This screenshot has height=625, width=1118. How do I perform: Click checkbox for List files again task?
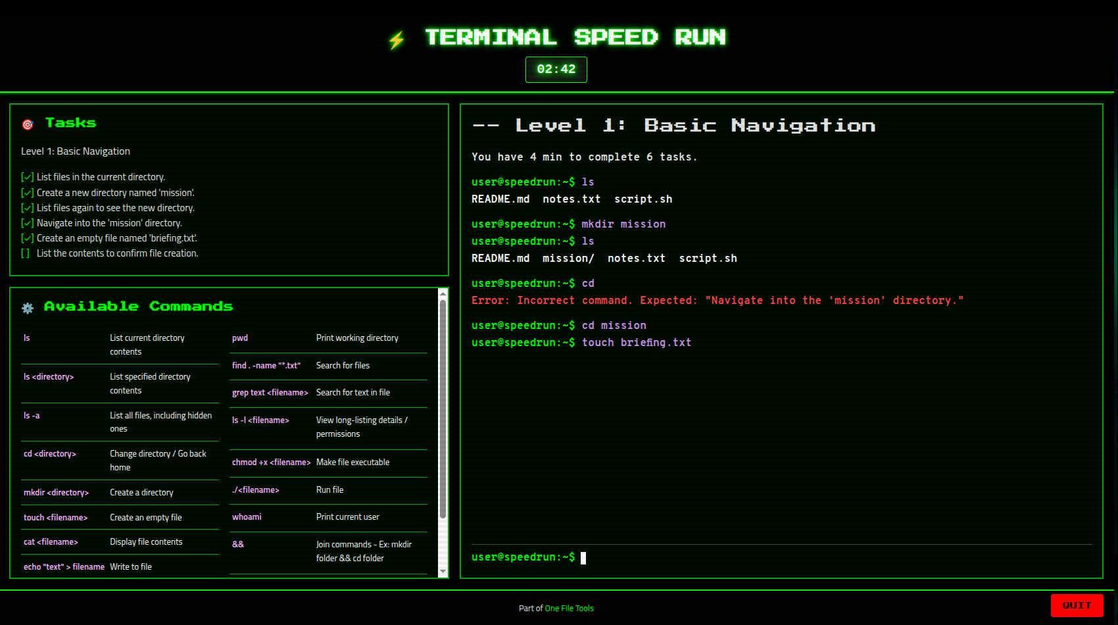pos(27,208)
